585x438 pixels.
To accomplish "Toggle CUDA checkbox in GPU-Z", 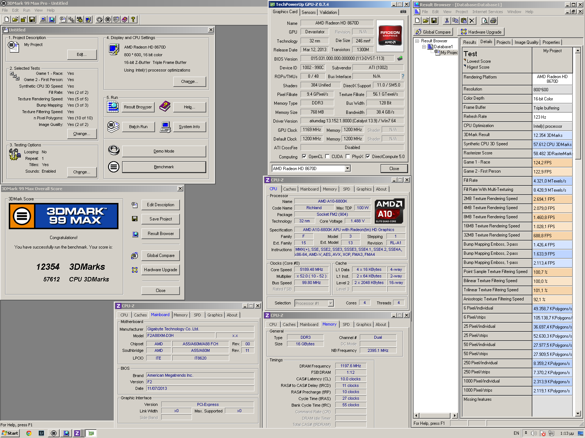I will tap(327, 157).
